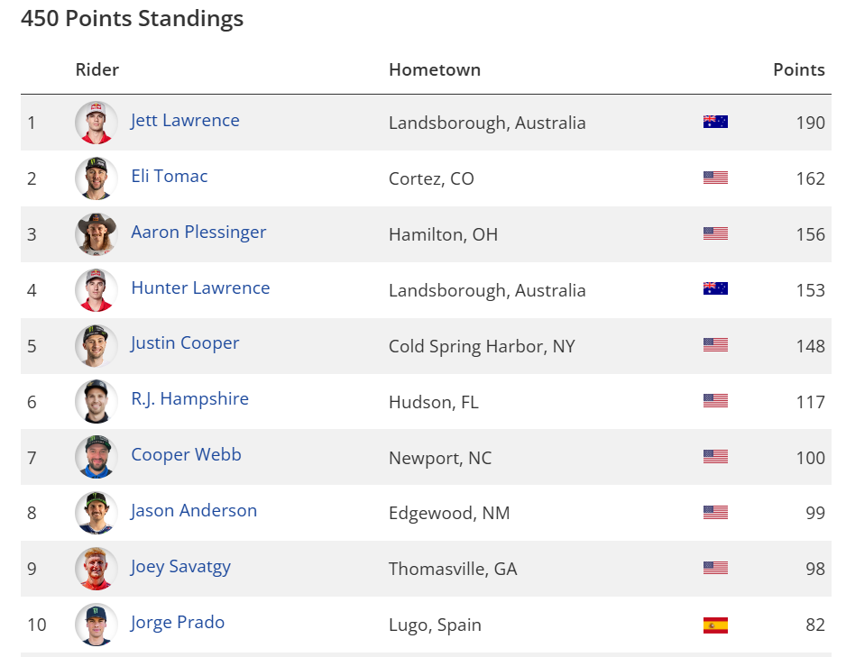Open Jett Lawrence's rider profile link
The image size is (846, 657).
pyautogui.click(x=185, y=121)
